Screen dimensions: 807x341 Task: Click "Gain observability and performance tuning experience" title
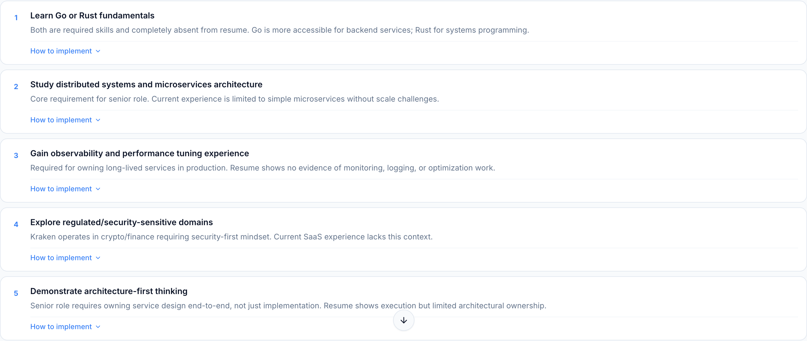click(x=140, y=154)
